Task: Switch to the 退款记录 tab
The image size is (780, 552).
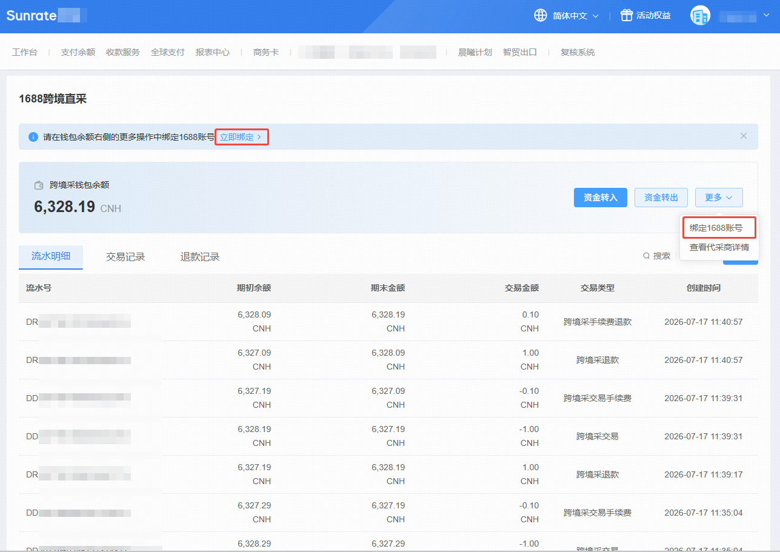Action: (x=200, y=257)
